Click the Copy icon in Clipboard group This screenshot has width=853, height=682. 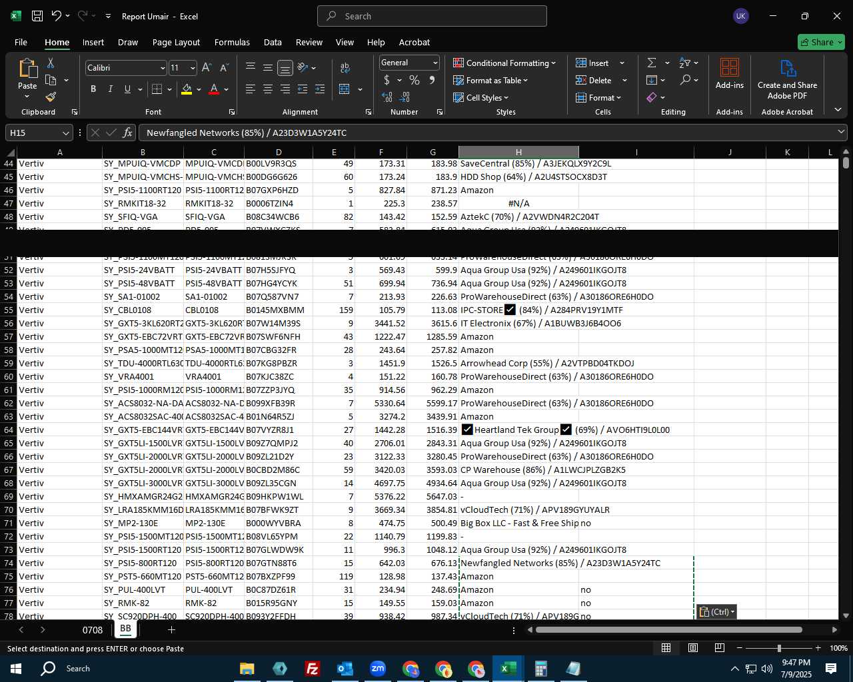(51, 80)
